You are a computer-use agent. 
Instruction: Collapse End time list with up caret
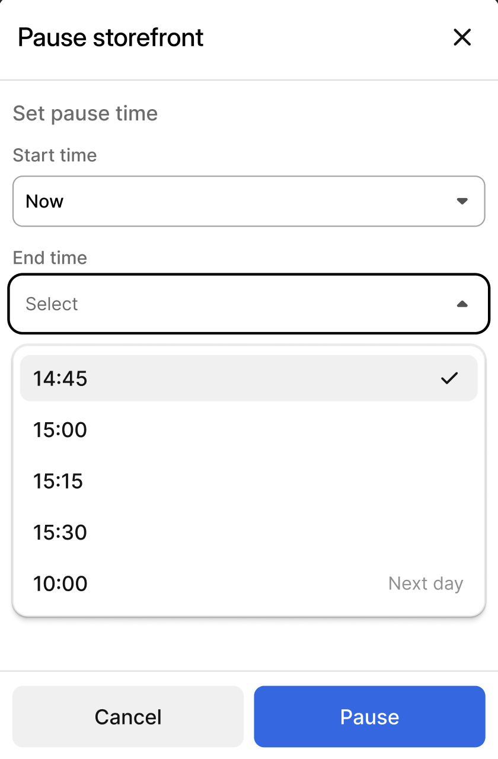[462, 304]
